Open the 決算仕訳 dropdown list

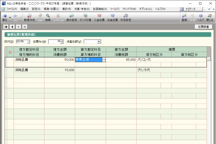(x=99, y=42)
